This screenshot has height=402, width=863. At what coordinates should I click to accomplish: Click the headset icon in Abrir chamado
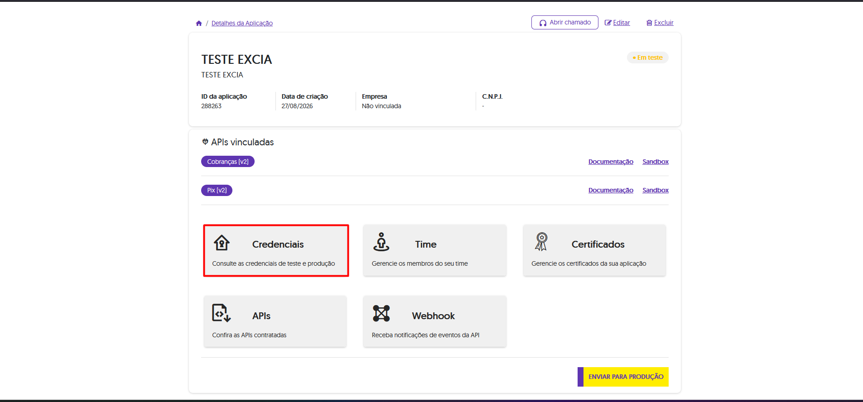pos(543,23)
